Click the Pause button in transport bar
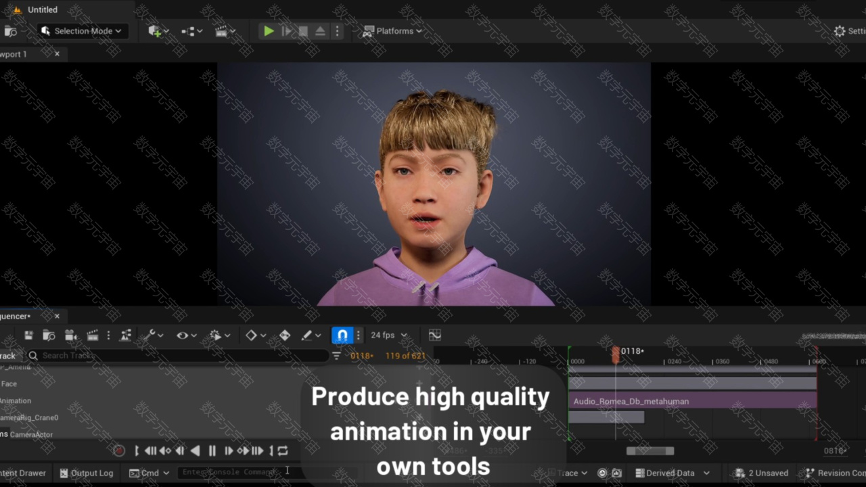The height and width of the screenshot is (487, 866). 212,450
